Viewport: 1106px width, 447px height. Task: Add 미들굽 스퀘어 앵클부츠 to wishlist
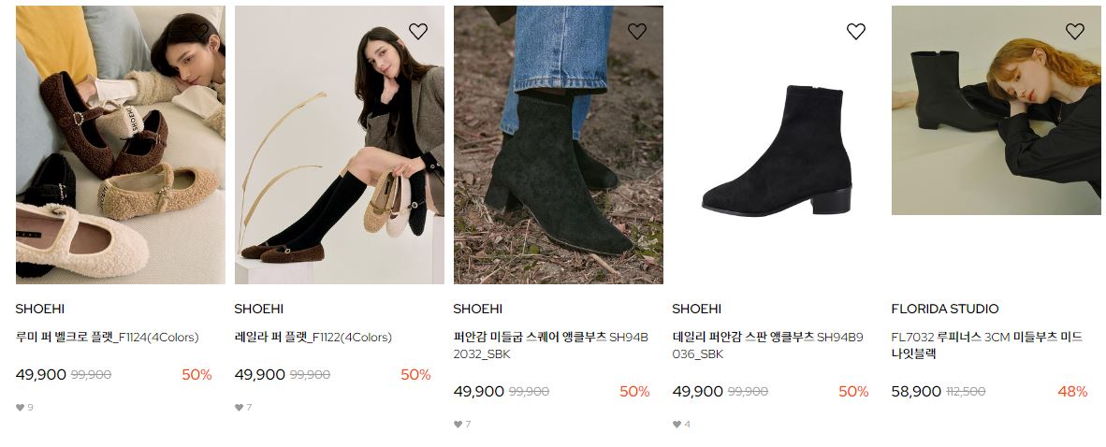pyautogui.click(x=637, y=31)
